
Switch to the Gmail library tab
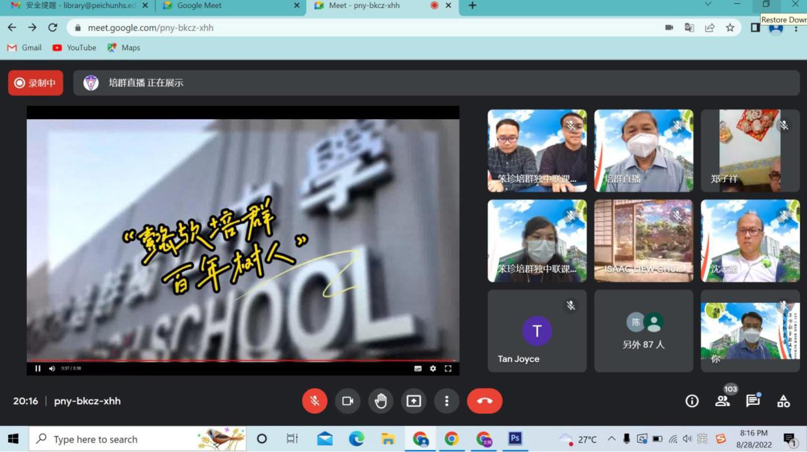coord(77,6)
